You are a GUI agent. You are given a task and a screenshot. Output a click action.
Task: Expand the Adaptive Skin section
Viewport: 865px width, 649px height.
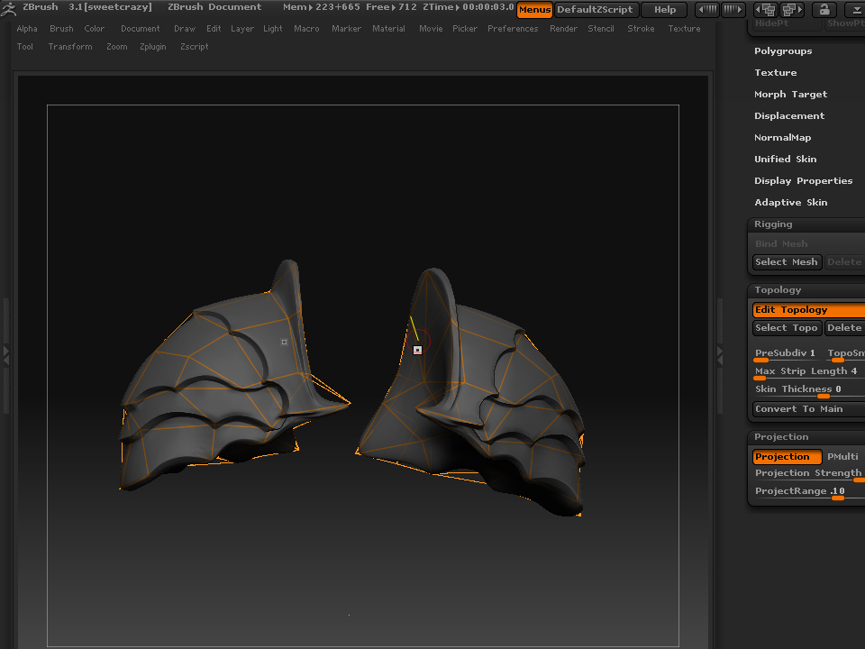790,202
